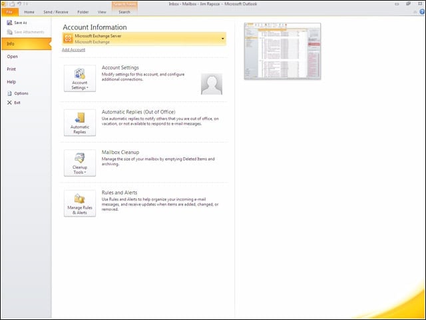Click the send/receive icon in the quick access toolbar
The height and width of the screenshot is (320, 426).
[x=12, y=4]
